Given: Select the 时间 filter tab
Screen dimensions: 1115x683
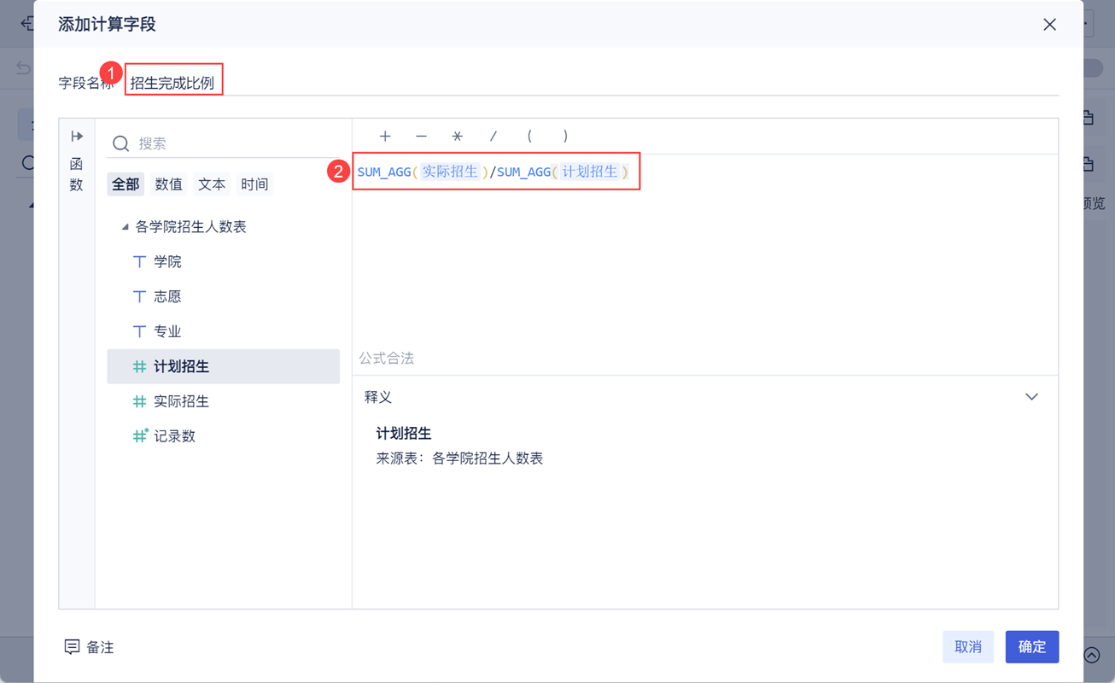Looking at the screenshot, I should (x=254, y=184).
